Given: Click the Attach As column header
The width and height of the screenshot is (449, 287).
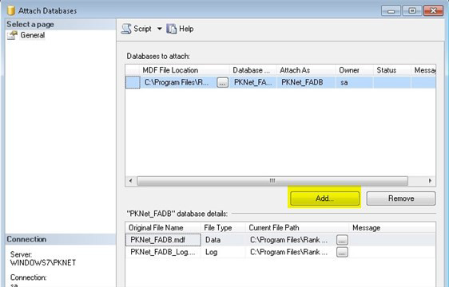Looking at the screenshot, I should click(306, 70).
